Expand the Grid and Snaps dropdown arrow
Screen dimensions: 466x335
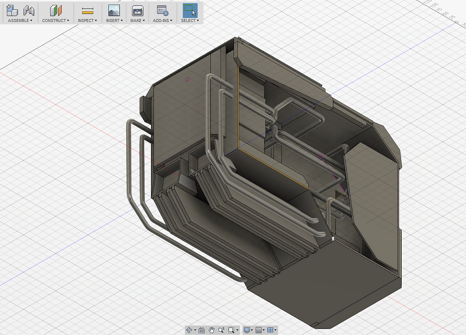[264, 330]
